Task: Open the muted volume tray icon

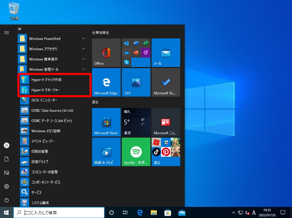Action: (247, 213)
